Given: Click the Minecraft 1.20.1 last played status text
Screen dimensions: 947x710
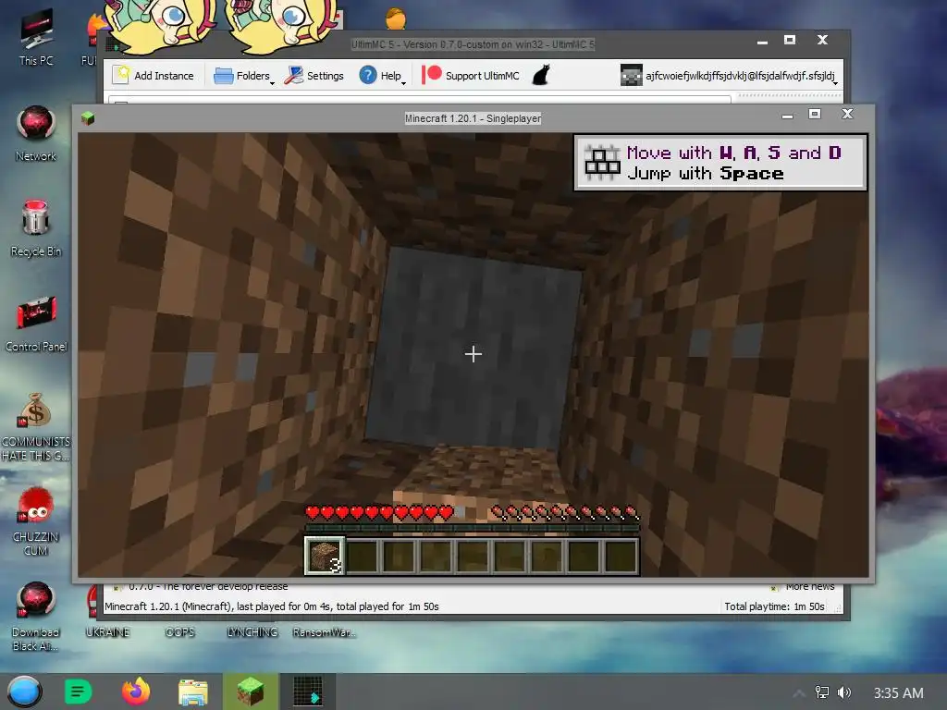Looking at the screenshot, I should click(272, 606).
